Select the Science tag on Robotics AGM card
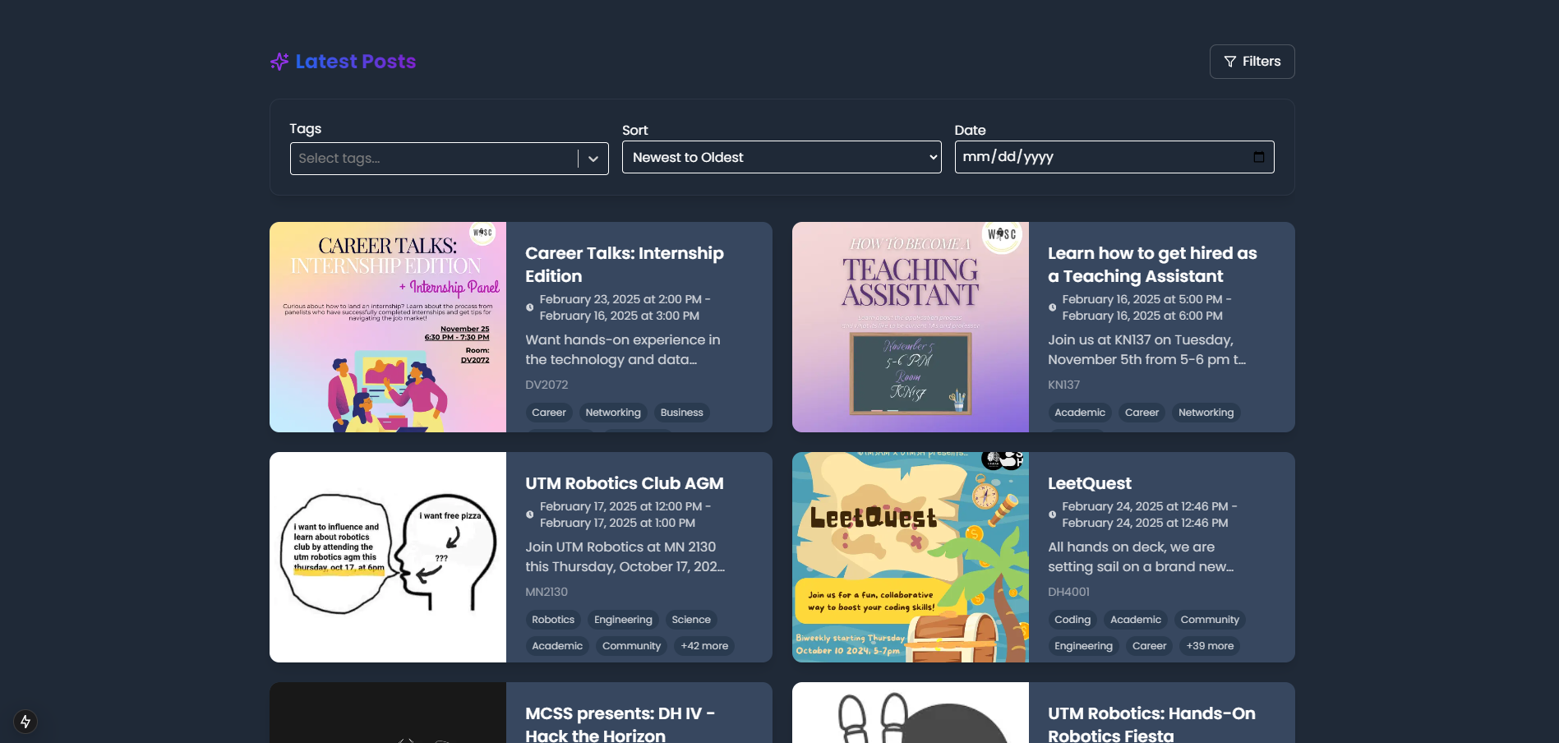The height and width of the screenshot is (743, 1559). click(x=691, y=620)
